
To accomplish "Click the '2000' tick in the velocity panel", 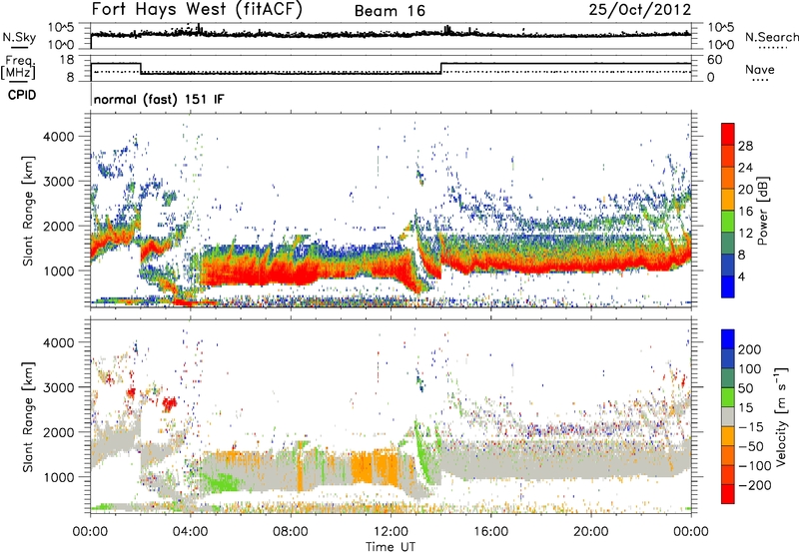I will (x=58, y=432).
